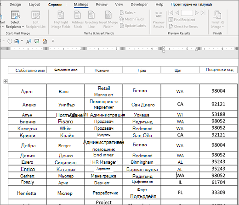
Task: Insert a Greeting Line
Action: click(x=91, y=20)
